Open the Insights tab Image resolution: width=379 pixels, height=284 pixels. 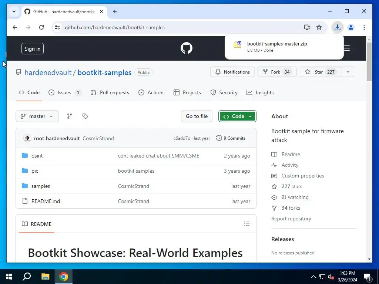[260, 92]
